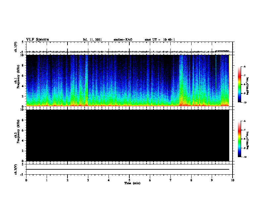Click the time-axis tick label "5"
The image size is (262, 202).
[129, 180]
